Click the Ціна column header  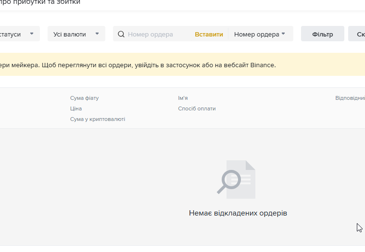[x=76, y=108]
